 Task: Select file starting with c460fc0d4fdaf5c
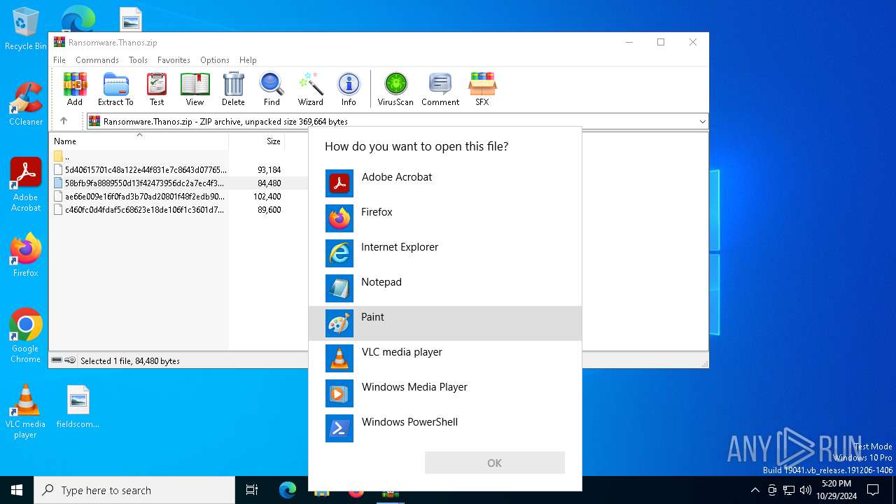point(140,209)
